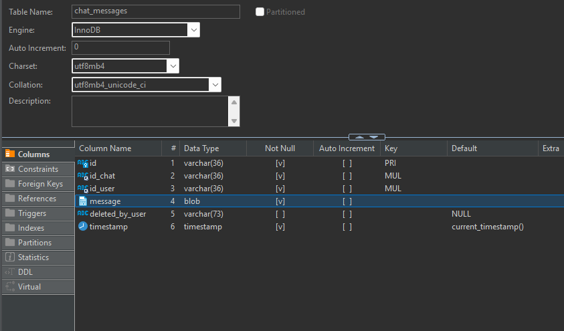Click the id_user column type icon
Screen dimensions: 564x331
[83, 189]
